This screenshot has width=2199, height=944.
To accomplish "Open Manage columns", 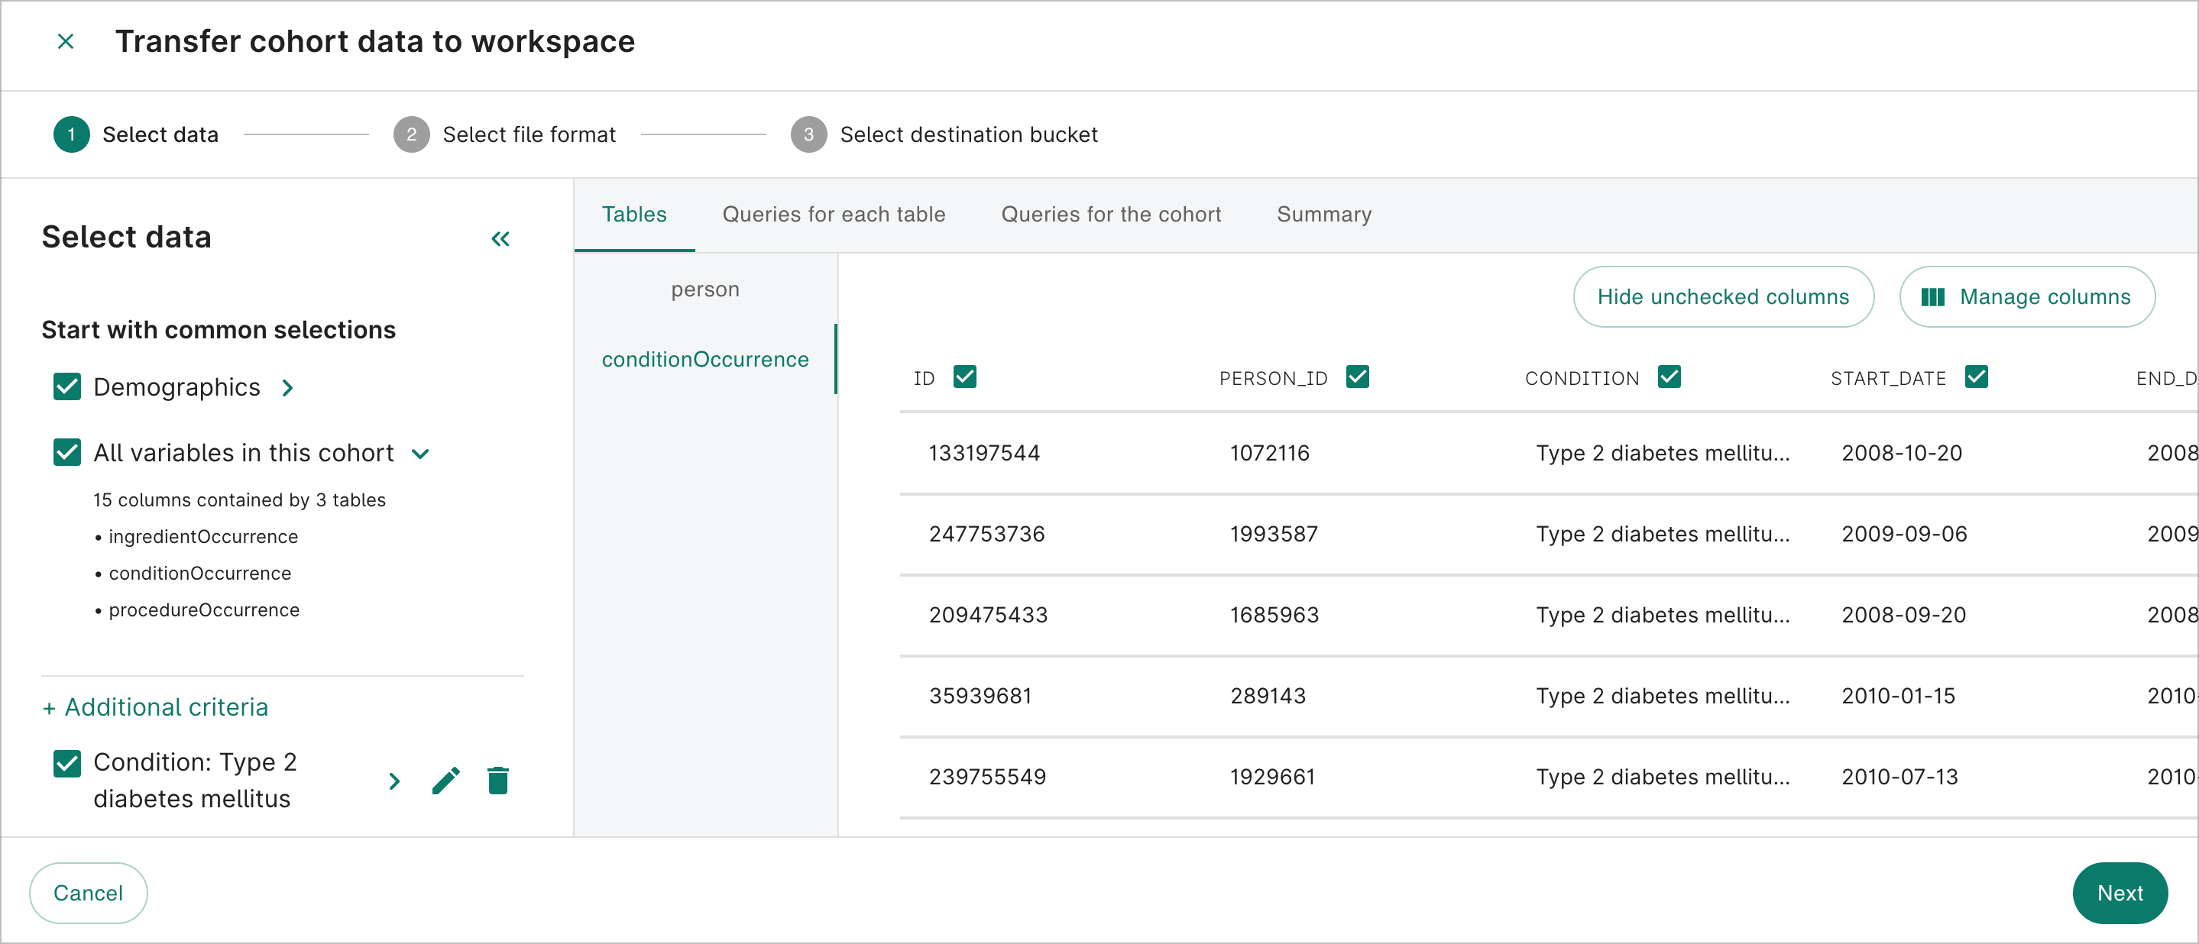I will pos(2029,296).
